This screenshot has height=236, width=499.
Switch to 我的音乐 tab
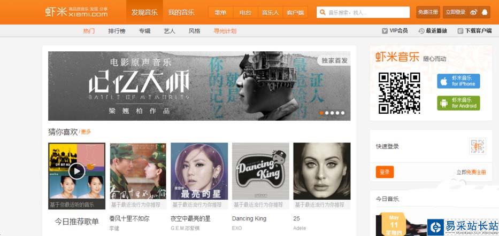click(181, 12)
